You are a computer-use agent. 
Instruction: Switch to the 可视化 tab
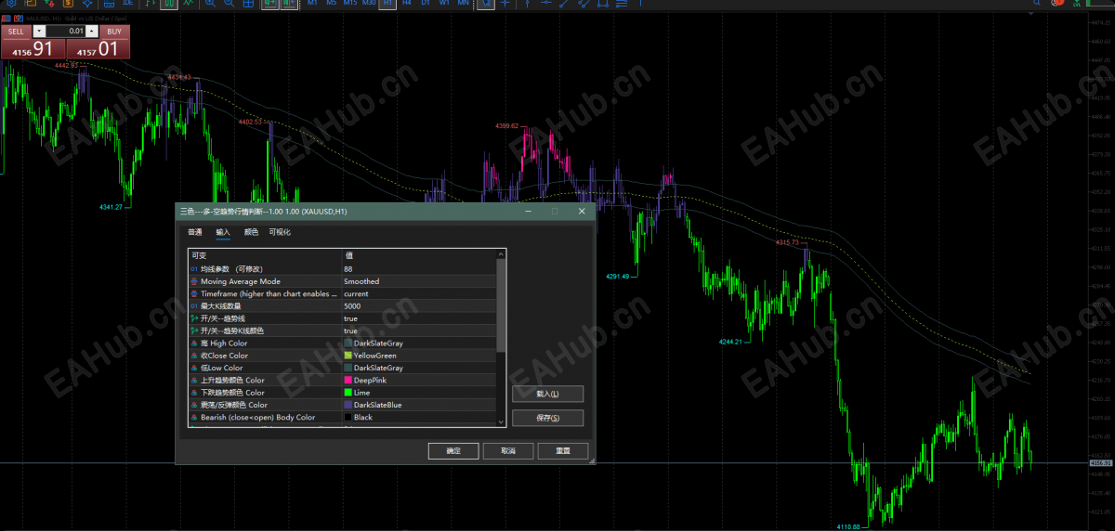[x=280, y=232]
